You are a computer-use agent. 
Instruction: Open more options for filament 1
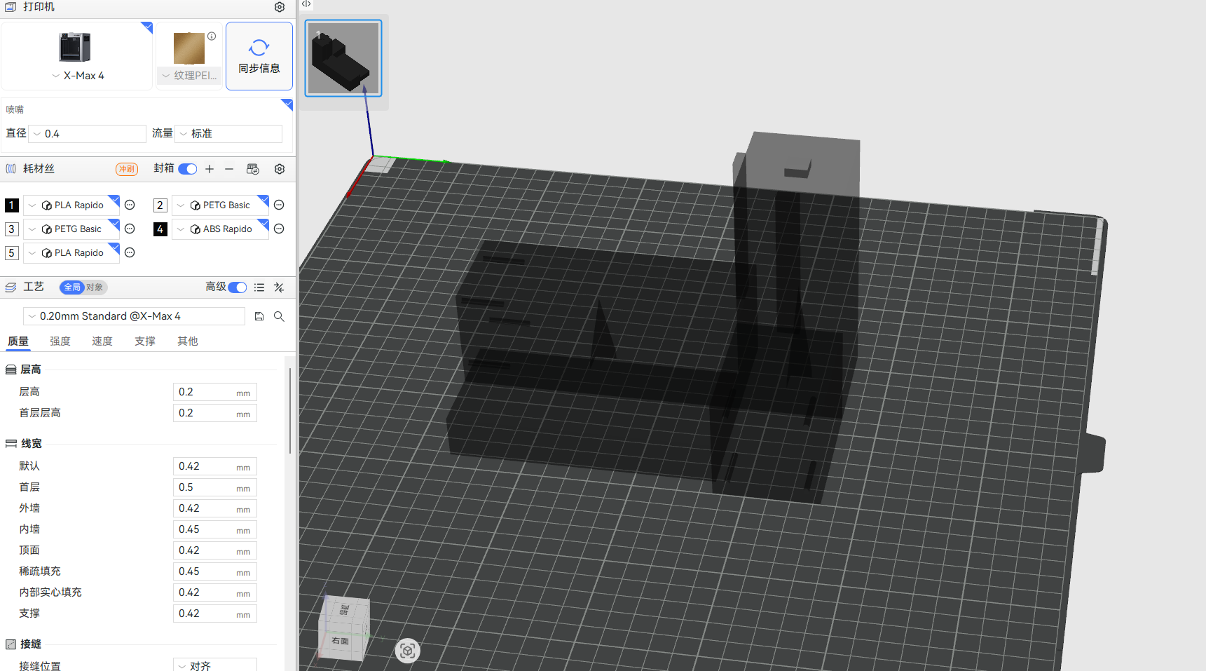130,205
